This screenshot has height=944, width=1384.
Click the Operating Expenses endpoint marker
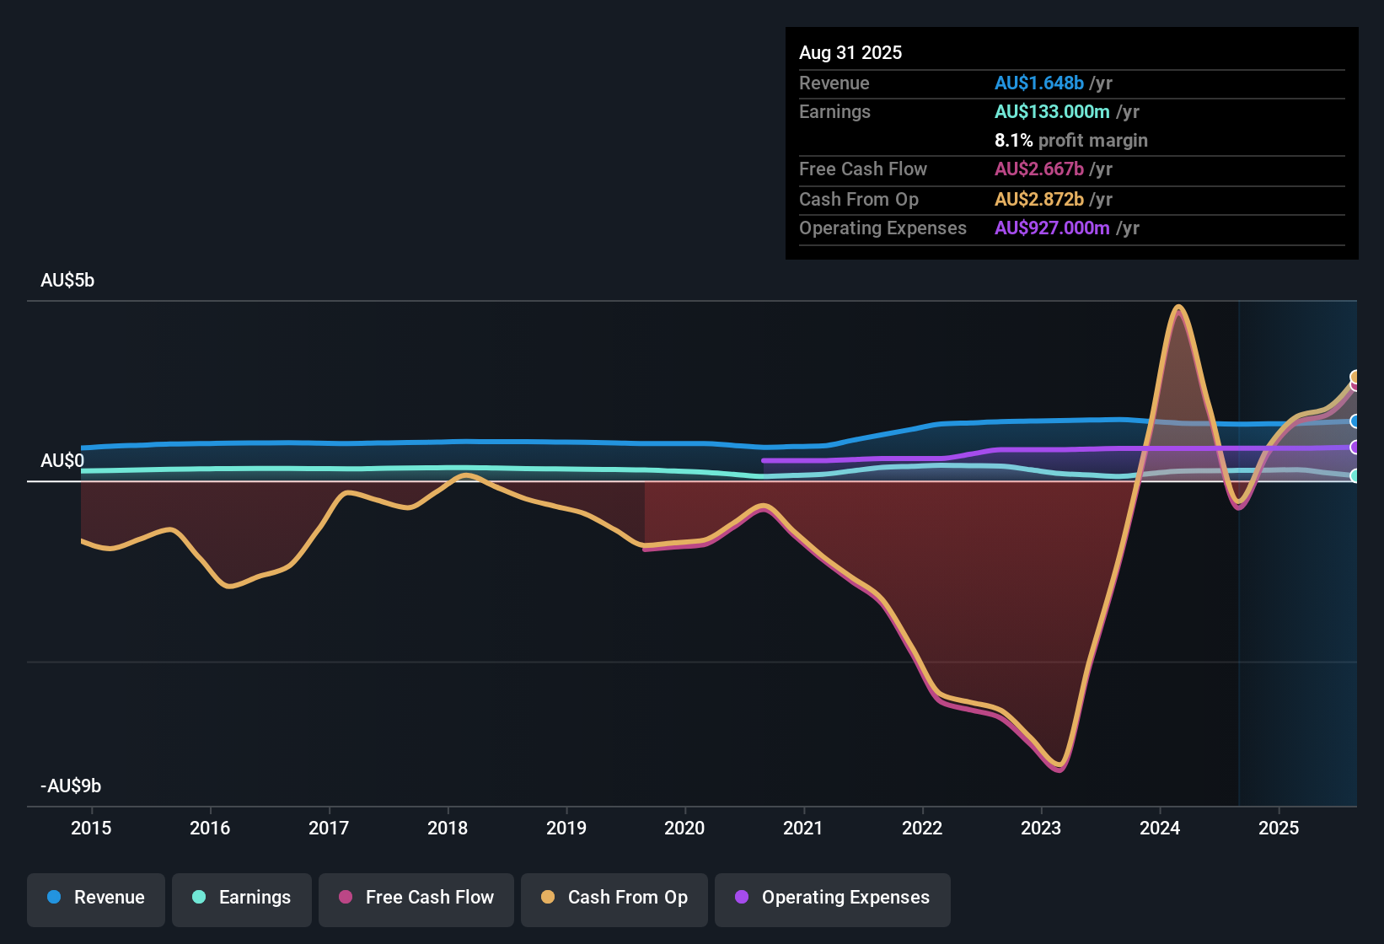(x=1354, y=448)
